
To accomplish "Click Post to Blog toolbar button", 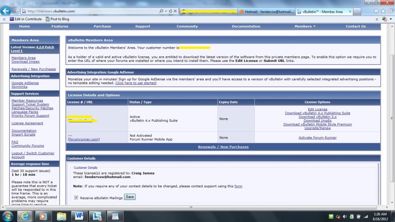I will click(x=58, y=19).
